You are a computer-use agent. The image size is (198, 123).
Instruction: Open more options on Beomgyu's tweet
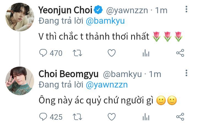(186, 73)
